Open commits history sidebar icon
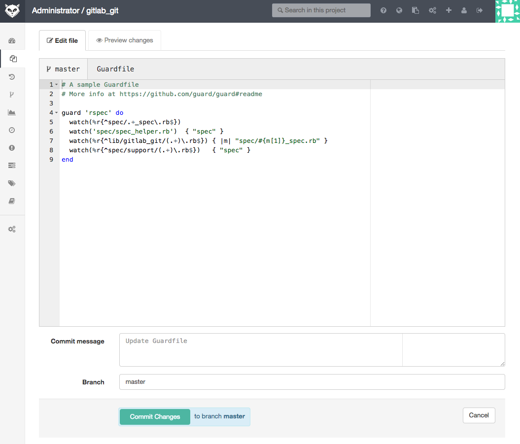 (x=12, y=76)
